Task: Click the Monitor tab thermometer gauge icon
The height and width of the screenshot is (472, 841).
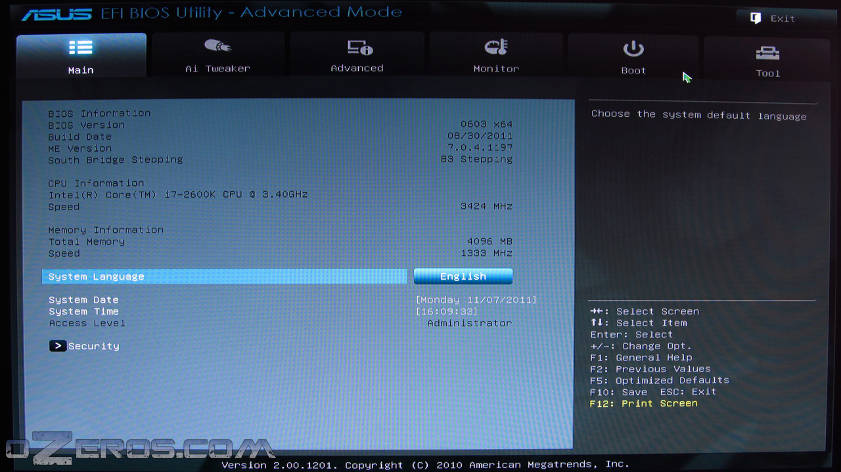Action: tap(496, 47)
